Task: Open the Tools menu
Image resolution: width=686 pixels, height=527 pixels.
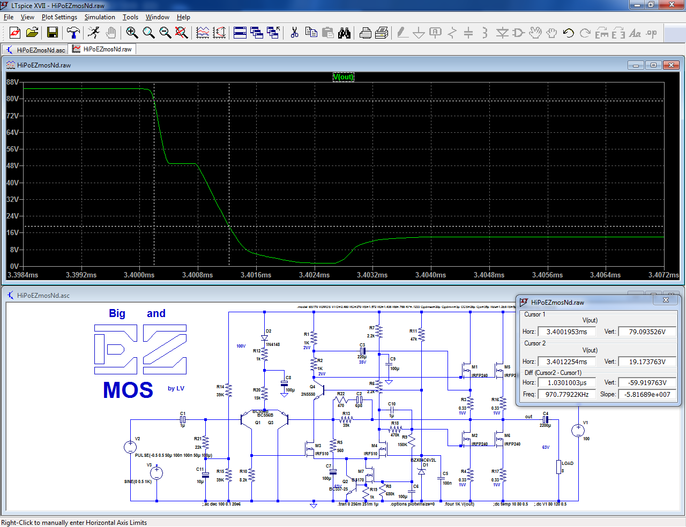Action: click(x=130, y=17)
